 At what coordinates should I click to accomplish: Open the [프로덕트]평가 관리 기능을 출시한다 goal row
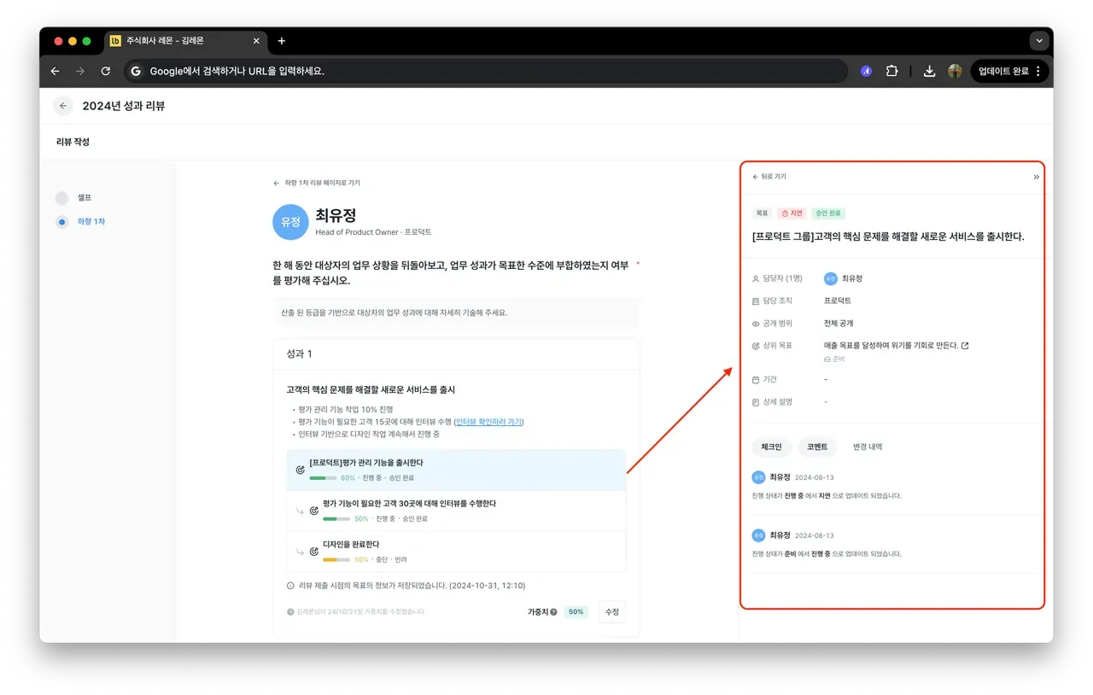456,470
